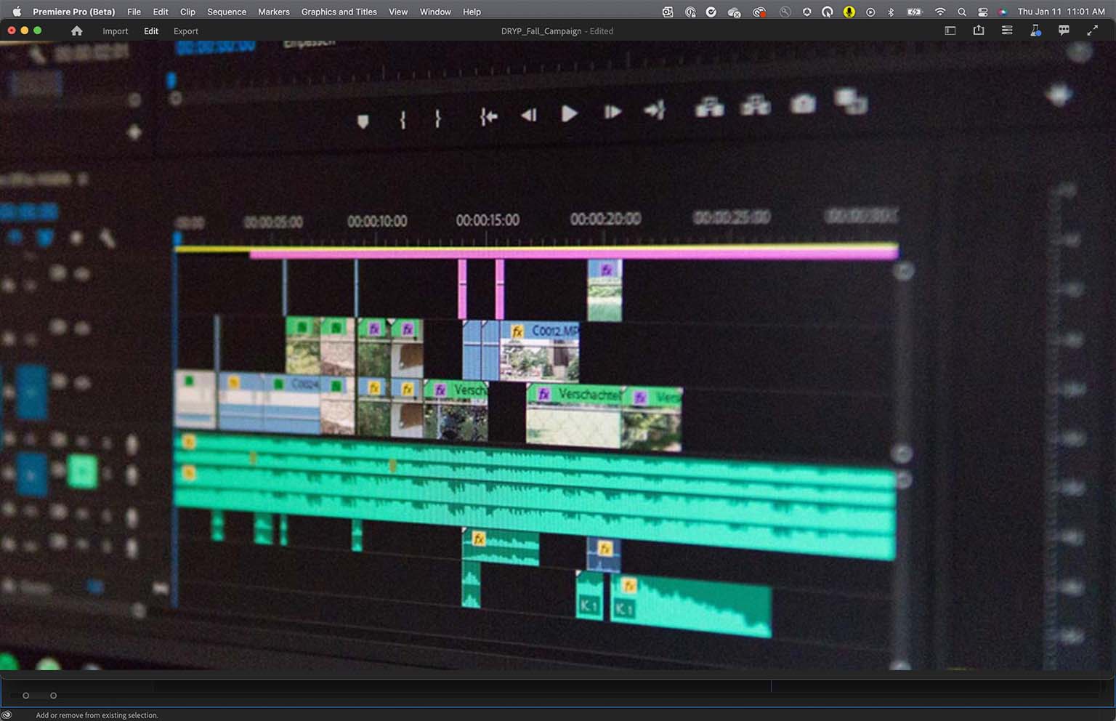Viewport: 1116px width, 721px height.
Task: Click the Quick Export share icon
Action: [x=979, y=30]
